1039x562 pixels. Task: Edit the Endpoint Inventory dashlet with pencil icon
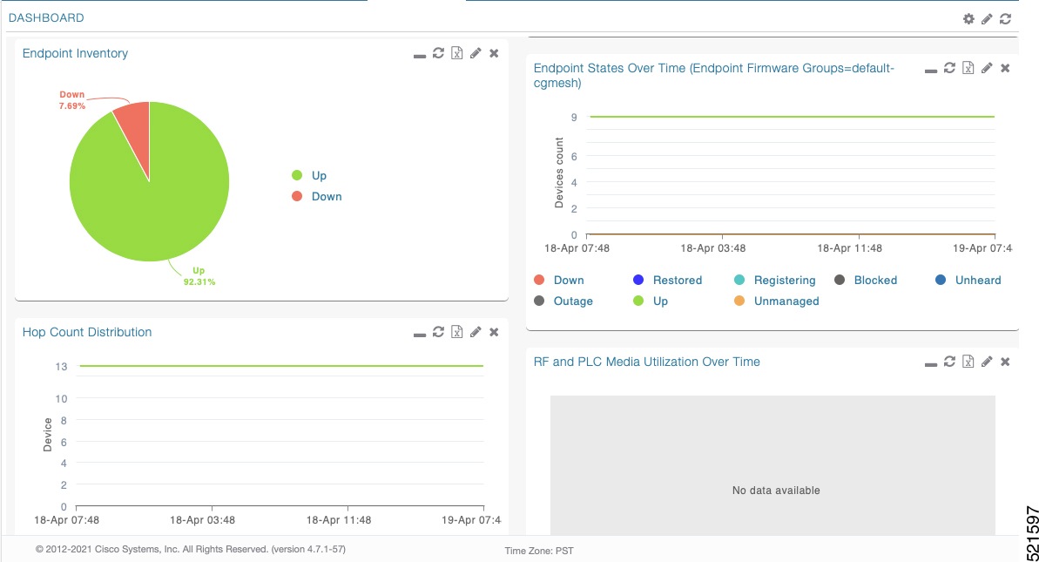click(x=476, y=52)
